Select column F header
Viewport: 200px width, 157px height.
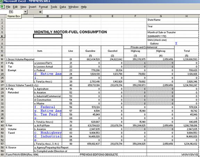point(135,16)
